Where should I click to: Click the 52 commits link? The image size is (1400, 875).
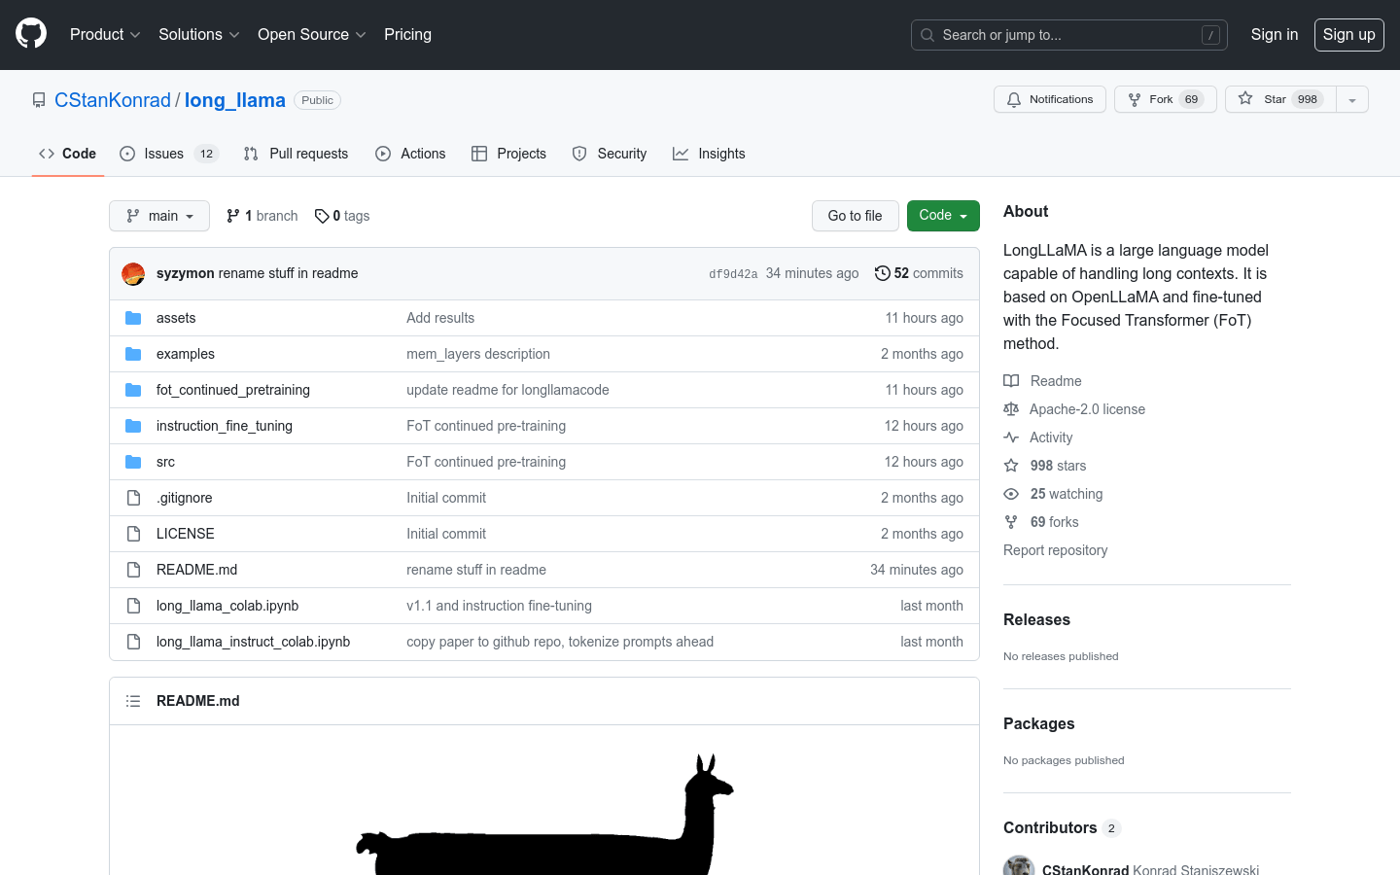[919, 273]
